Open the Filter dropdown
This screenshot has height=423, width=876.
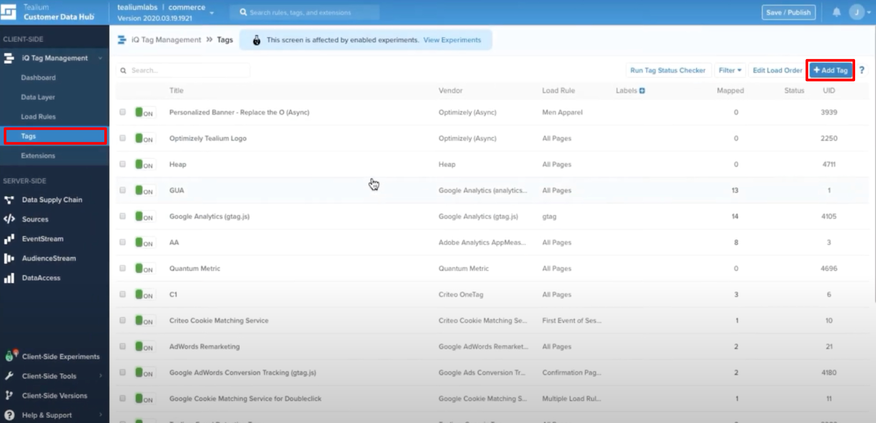tap(730, 70)
